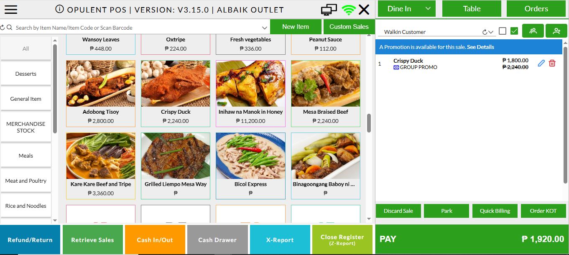Viewport: 569px width, 255px height.
Task: Click the add new customer icon button
Action: click(556, 31)
